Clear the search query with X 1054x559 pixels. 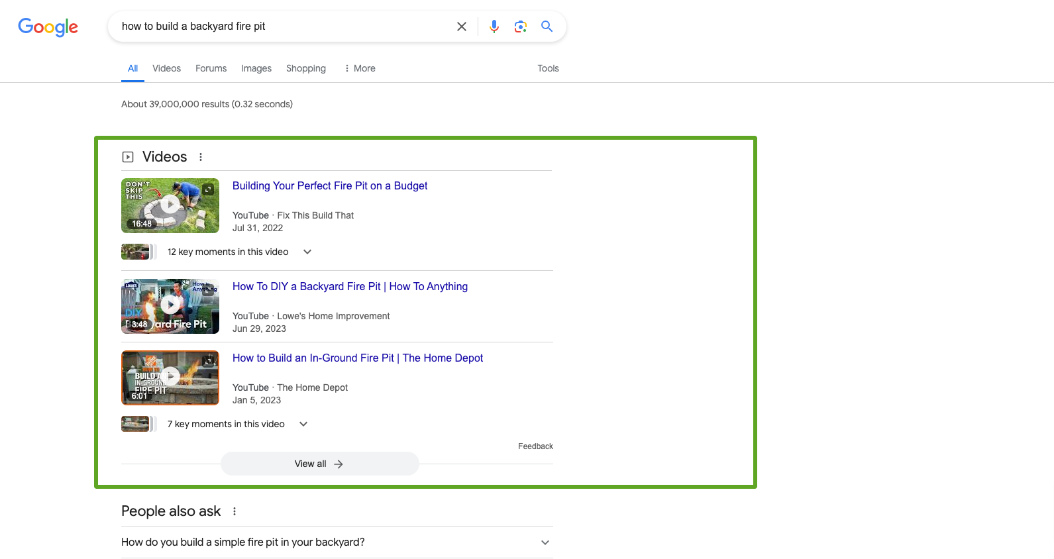(462, 26)
